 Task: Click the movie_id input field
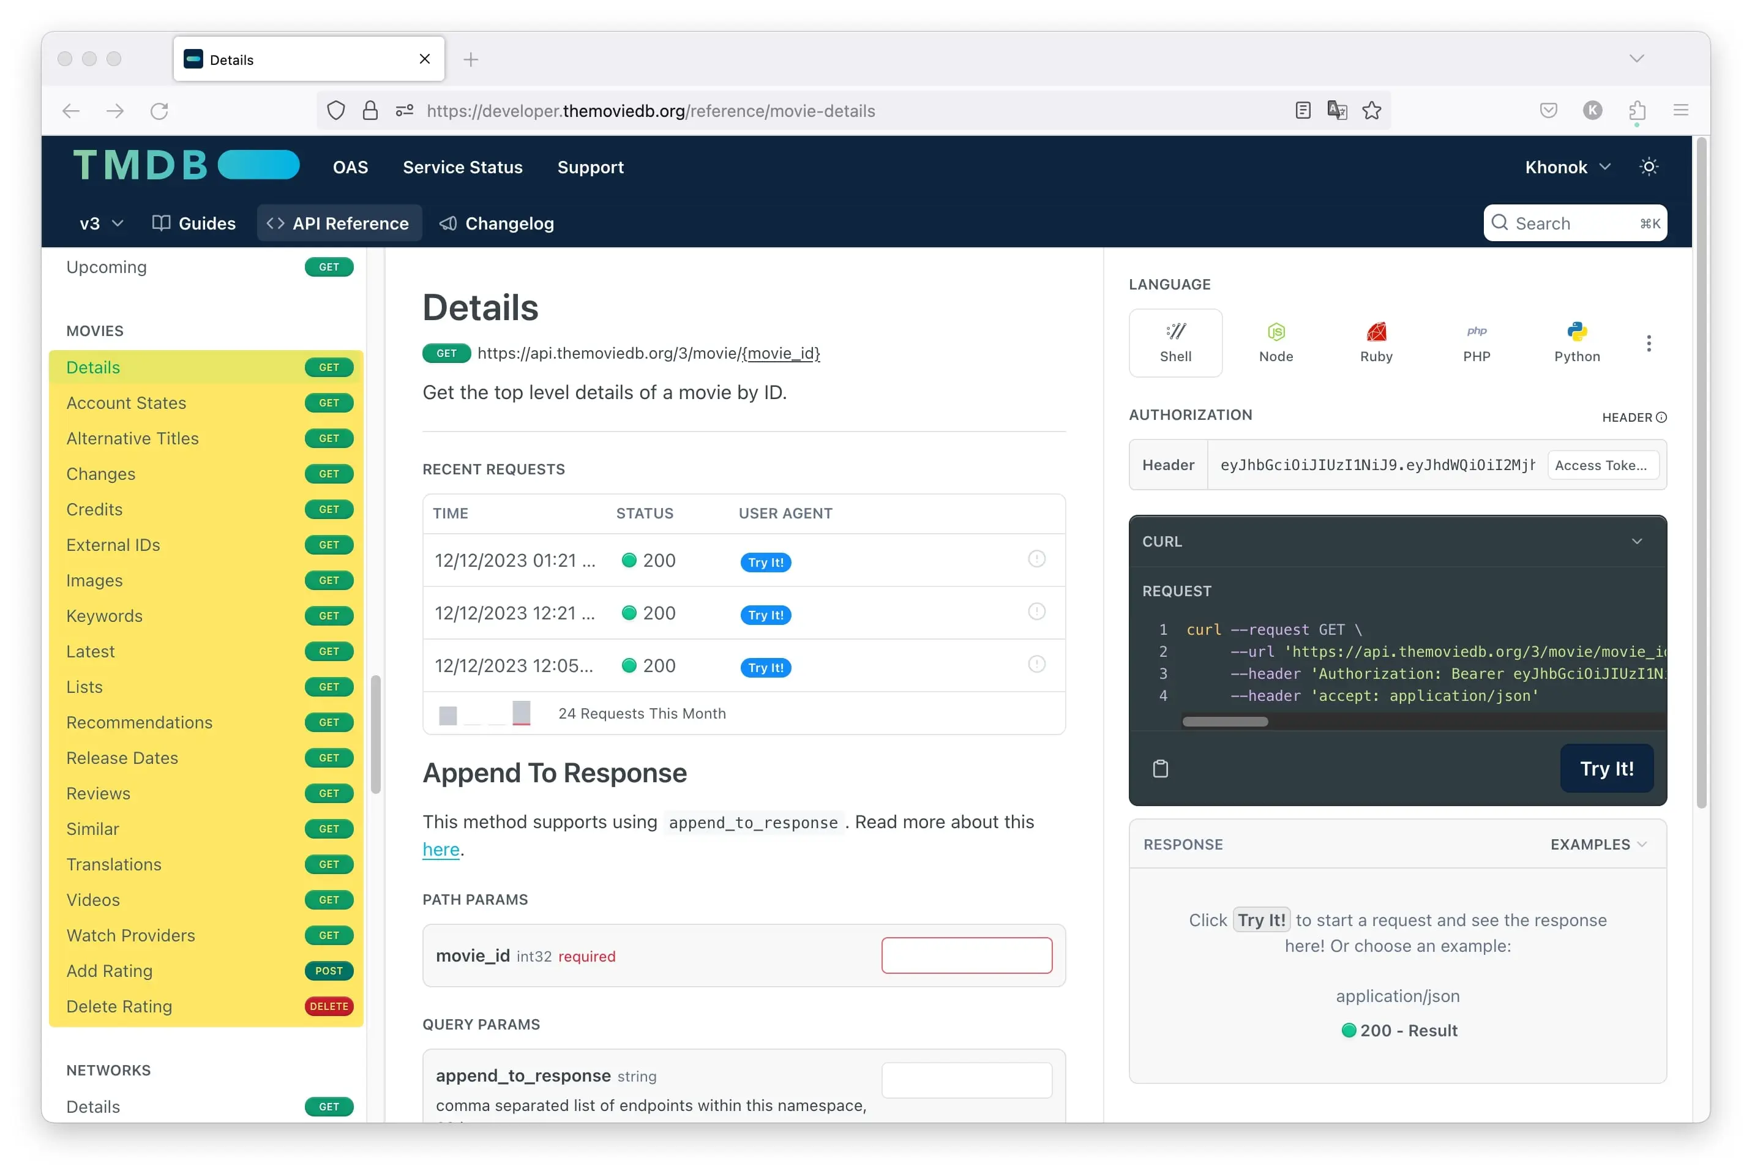[967, 956]
